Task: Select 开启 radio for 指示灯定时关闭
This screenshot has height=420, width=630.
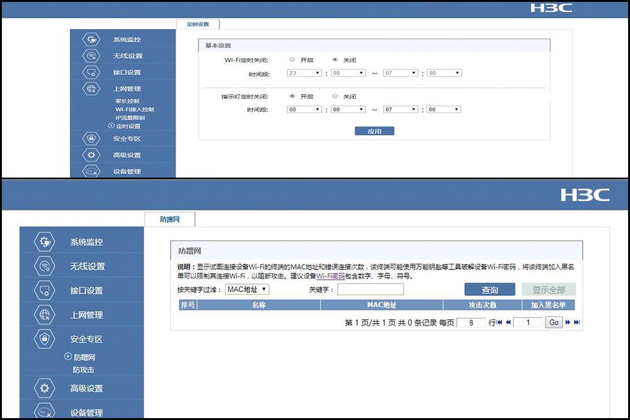Action: point(292,96)
